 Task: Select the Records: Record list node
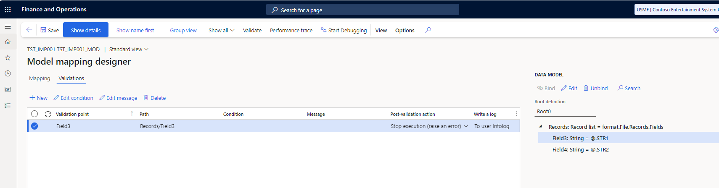tap(605, 127)
